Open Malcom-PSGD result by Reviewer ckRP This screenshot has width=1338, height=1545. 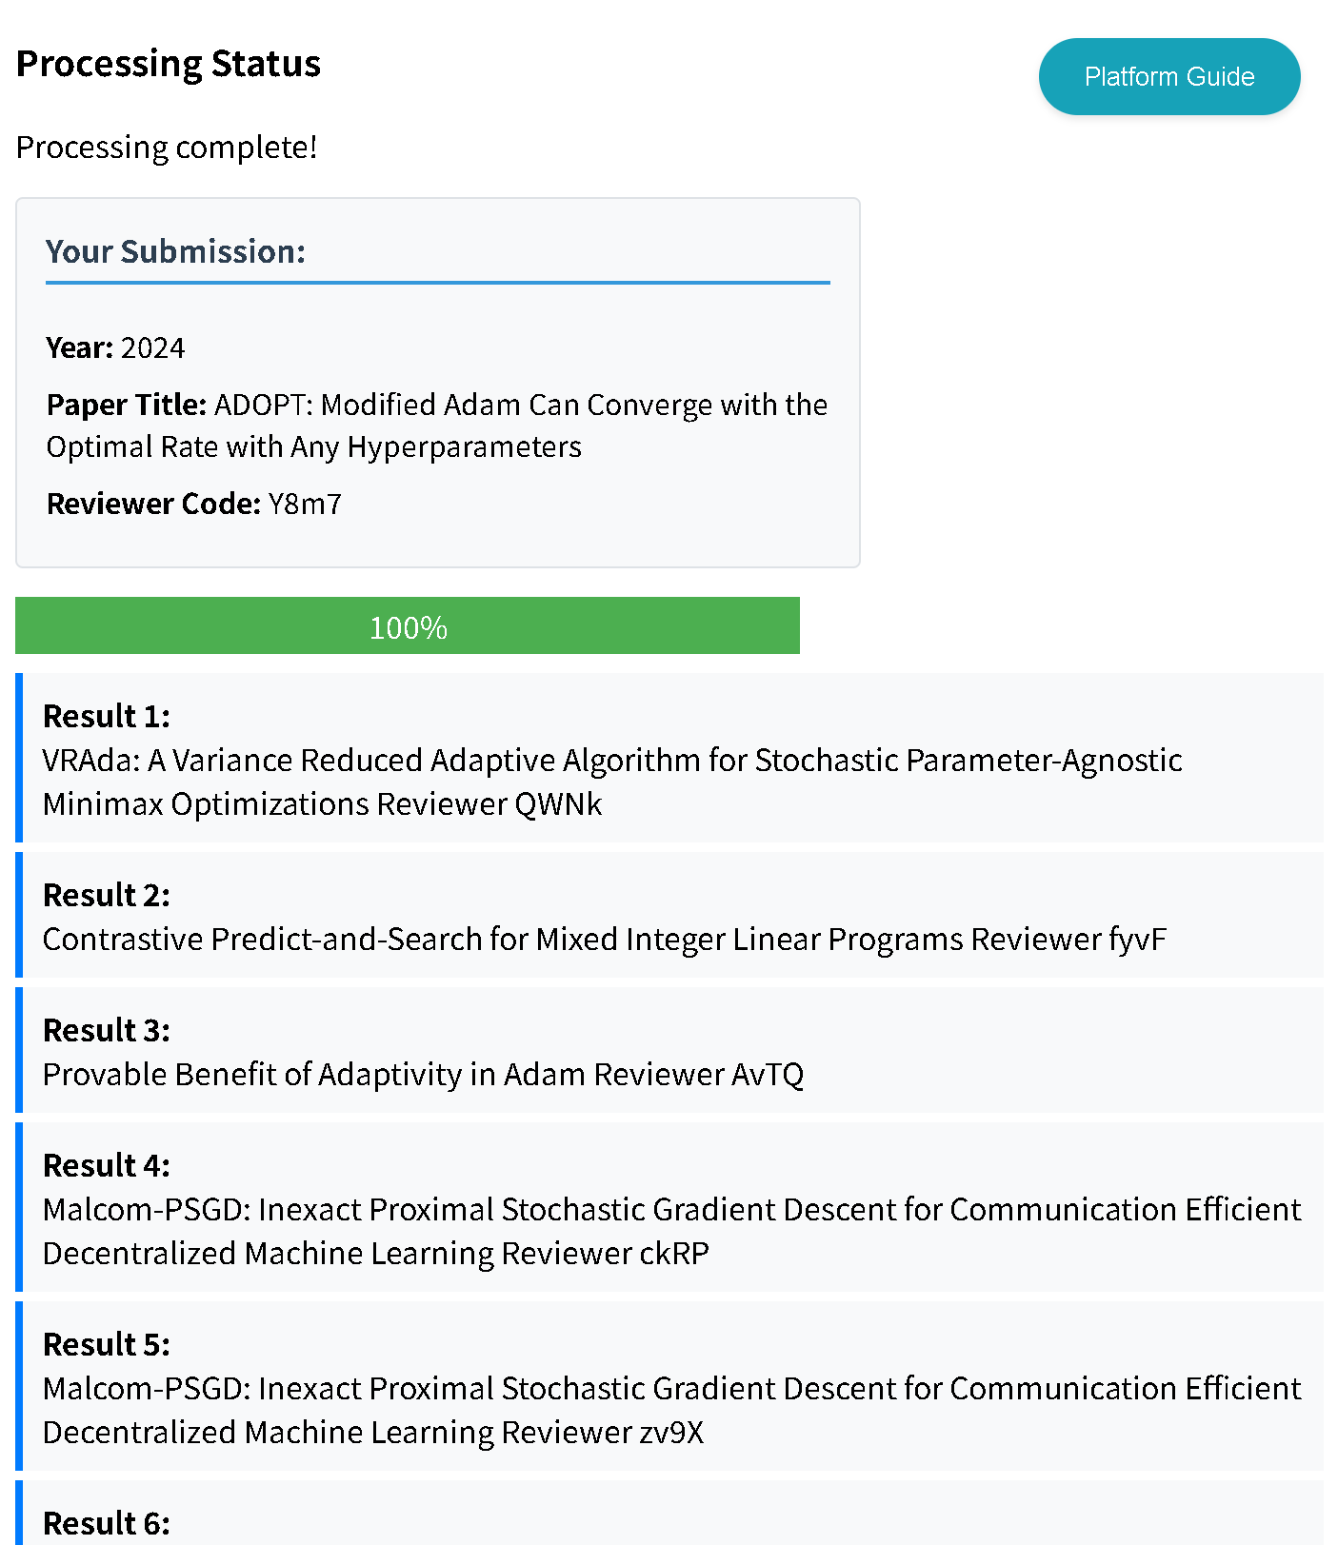[670, 1231]
